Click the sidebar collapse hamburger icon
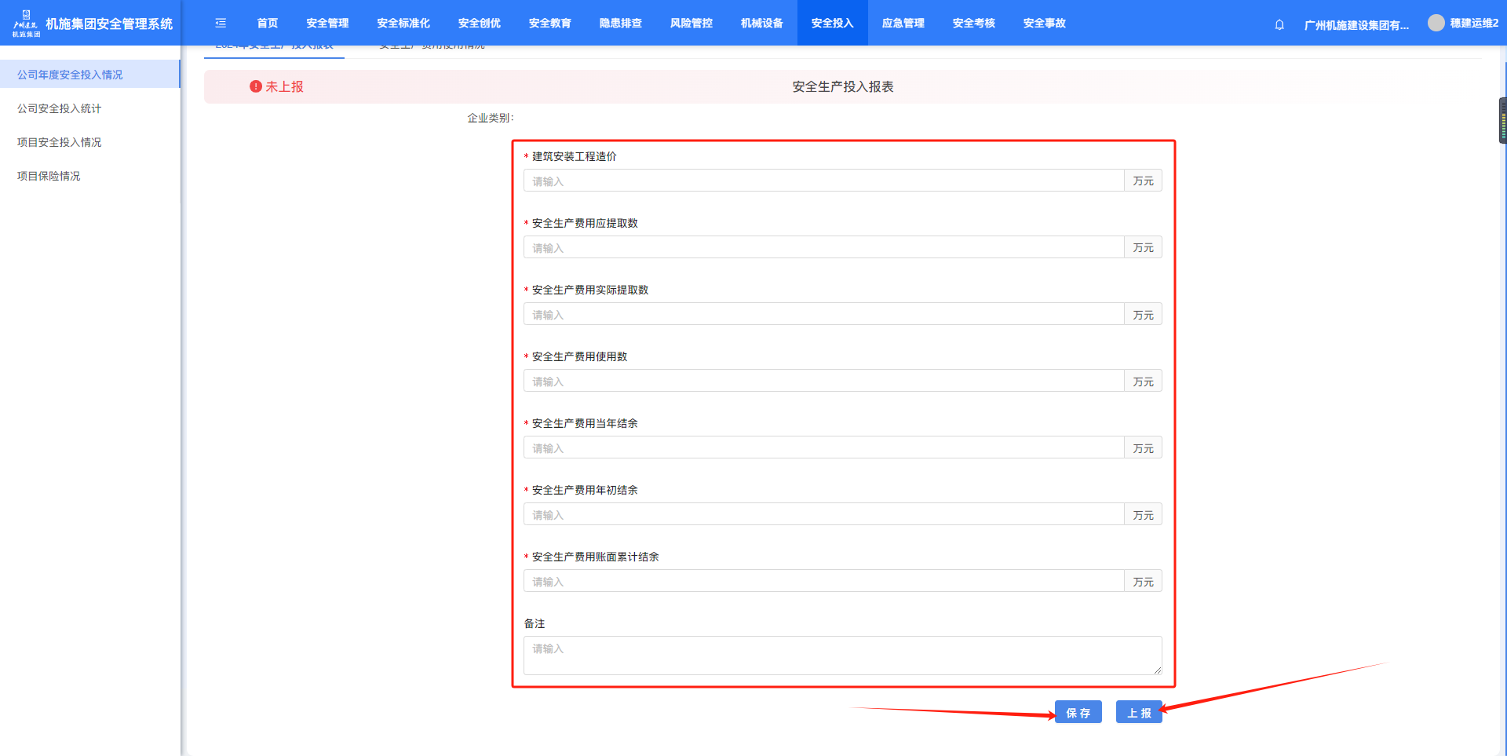Screen dimensions: 1507x756 click(221, 24)
